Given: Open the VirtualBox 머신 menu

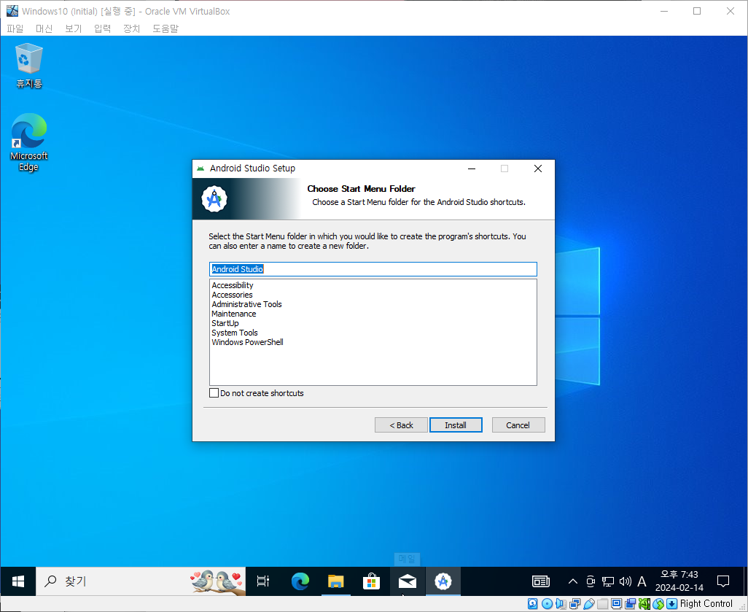Looking at the screenshot, I should pos(44,28).
